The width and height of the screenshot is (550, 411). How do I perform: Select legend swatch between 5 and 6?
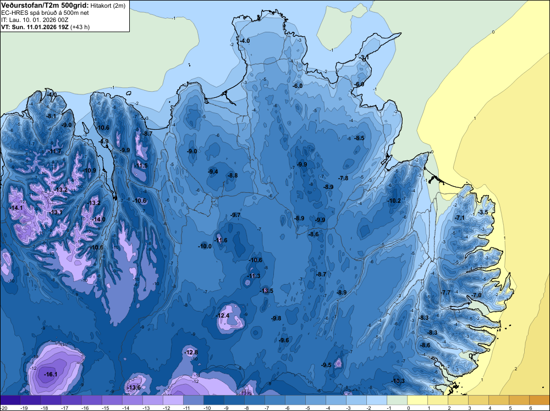click(519, 400)
